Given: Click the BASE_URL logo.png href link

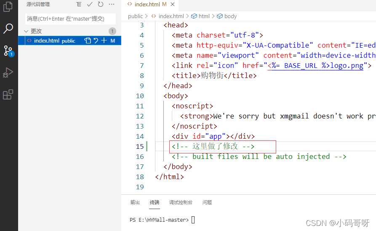Looking at the screenshot, I should (315, 66).
